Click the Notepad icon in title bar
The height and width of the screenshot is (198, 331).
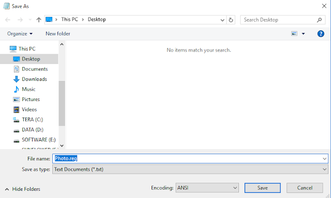tap(6, 6)
